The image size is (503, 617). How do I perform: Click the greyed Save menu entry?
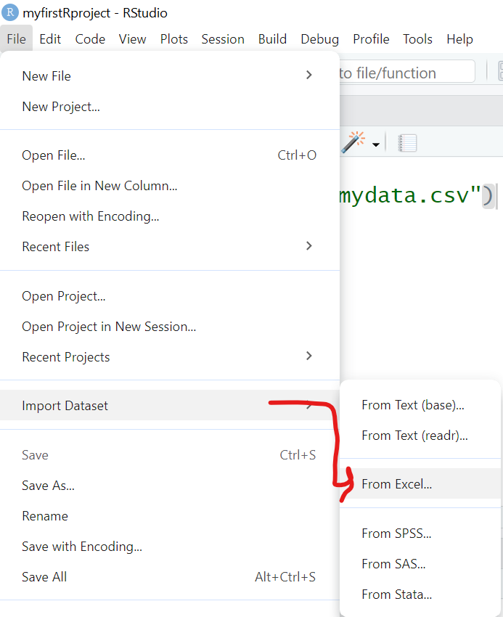[170, 455]
